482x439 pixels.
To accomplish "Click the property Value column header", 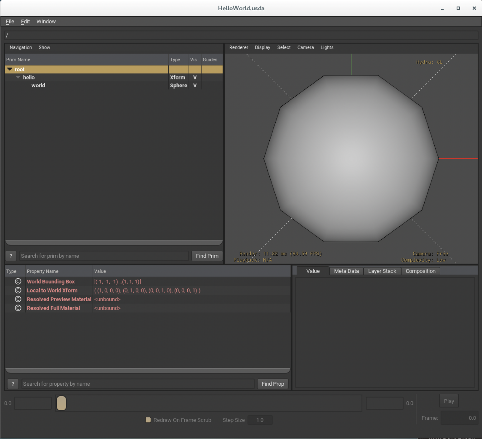I will tap(192, 271).
